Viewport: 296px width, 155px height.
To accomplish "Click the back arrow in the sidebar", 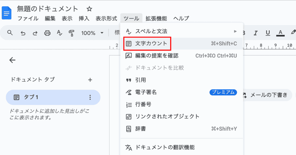I will coord(12,60).
